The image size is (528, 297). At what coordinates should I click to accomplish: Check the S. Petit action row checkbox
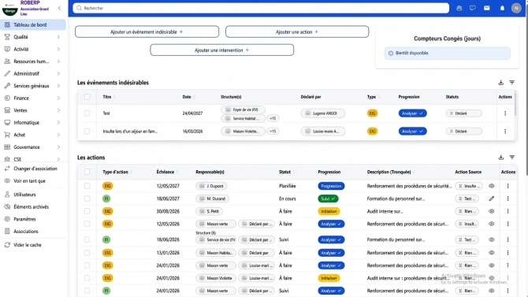[x=87, y=211]
